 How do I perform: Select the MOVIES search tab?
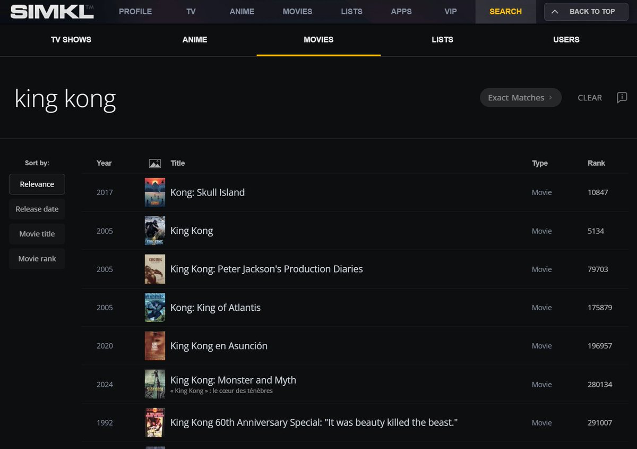(318, 40)
